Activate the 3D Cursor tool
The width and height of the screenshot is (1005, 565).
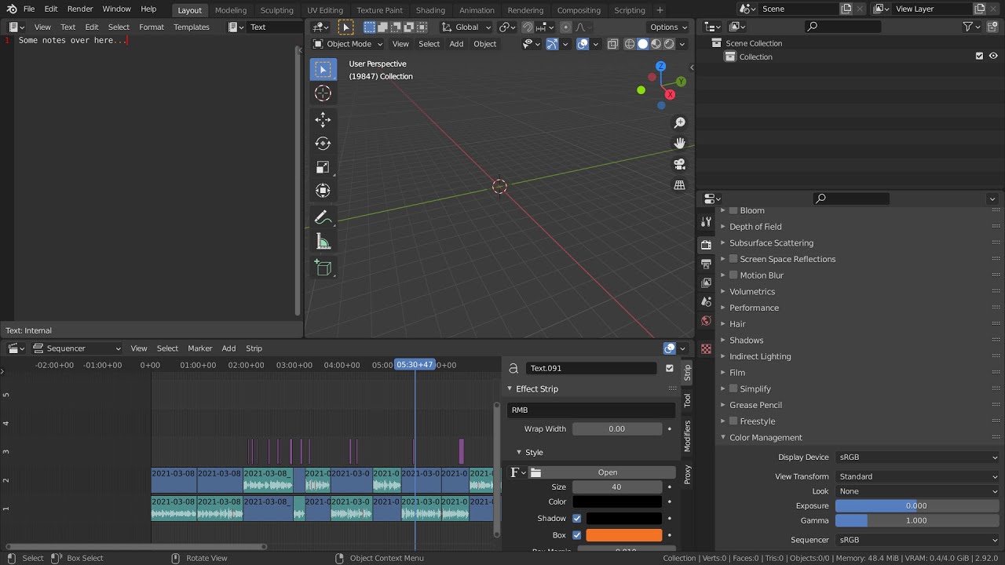(x=323, y=93)
